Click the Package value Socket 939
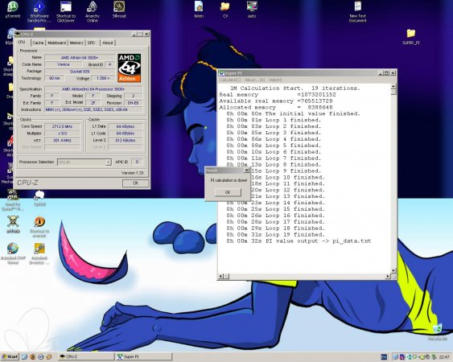Screen dimensions: 453x362 pyautogui.click(x=80, y=72)
